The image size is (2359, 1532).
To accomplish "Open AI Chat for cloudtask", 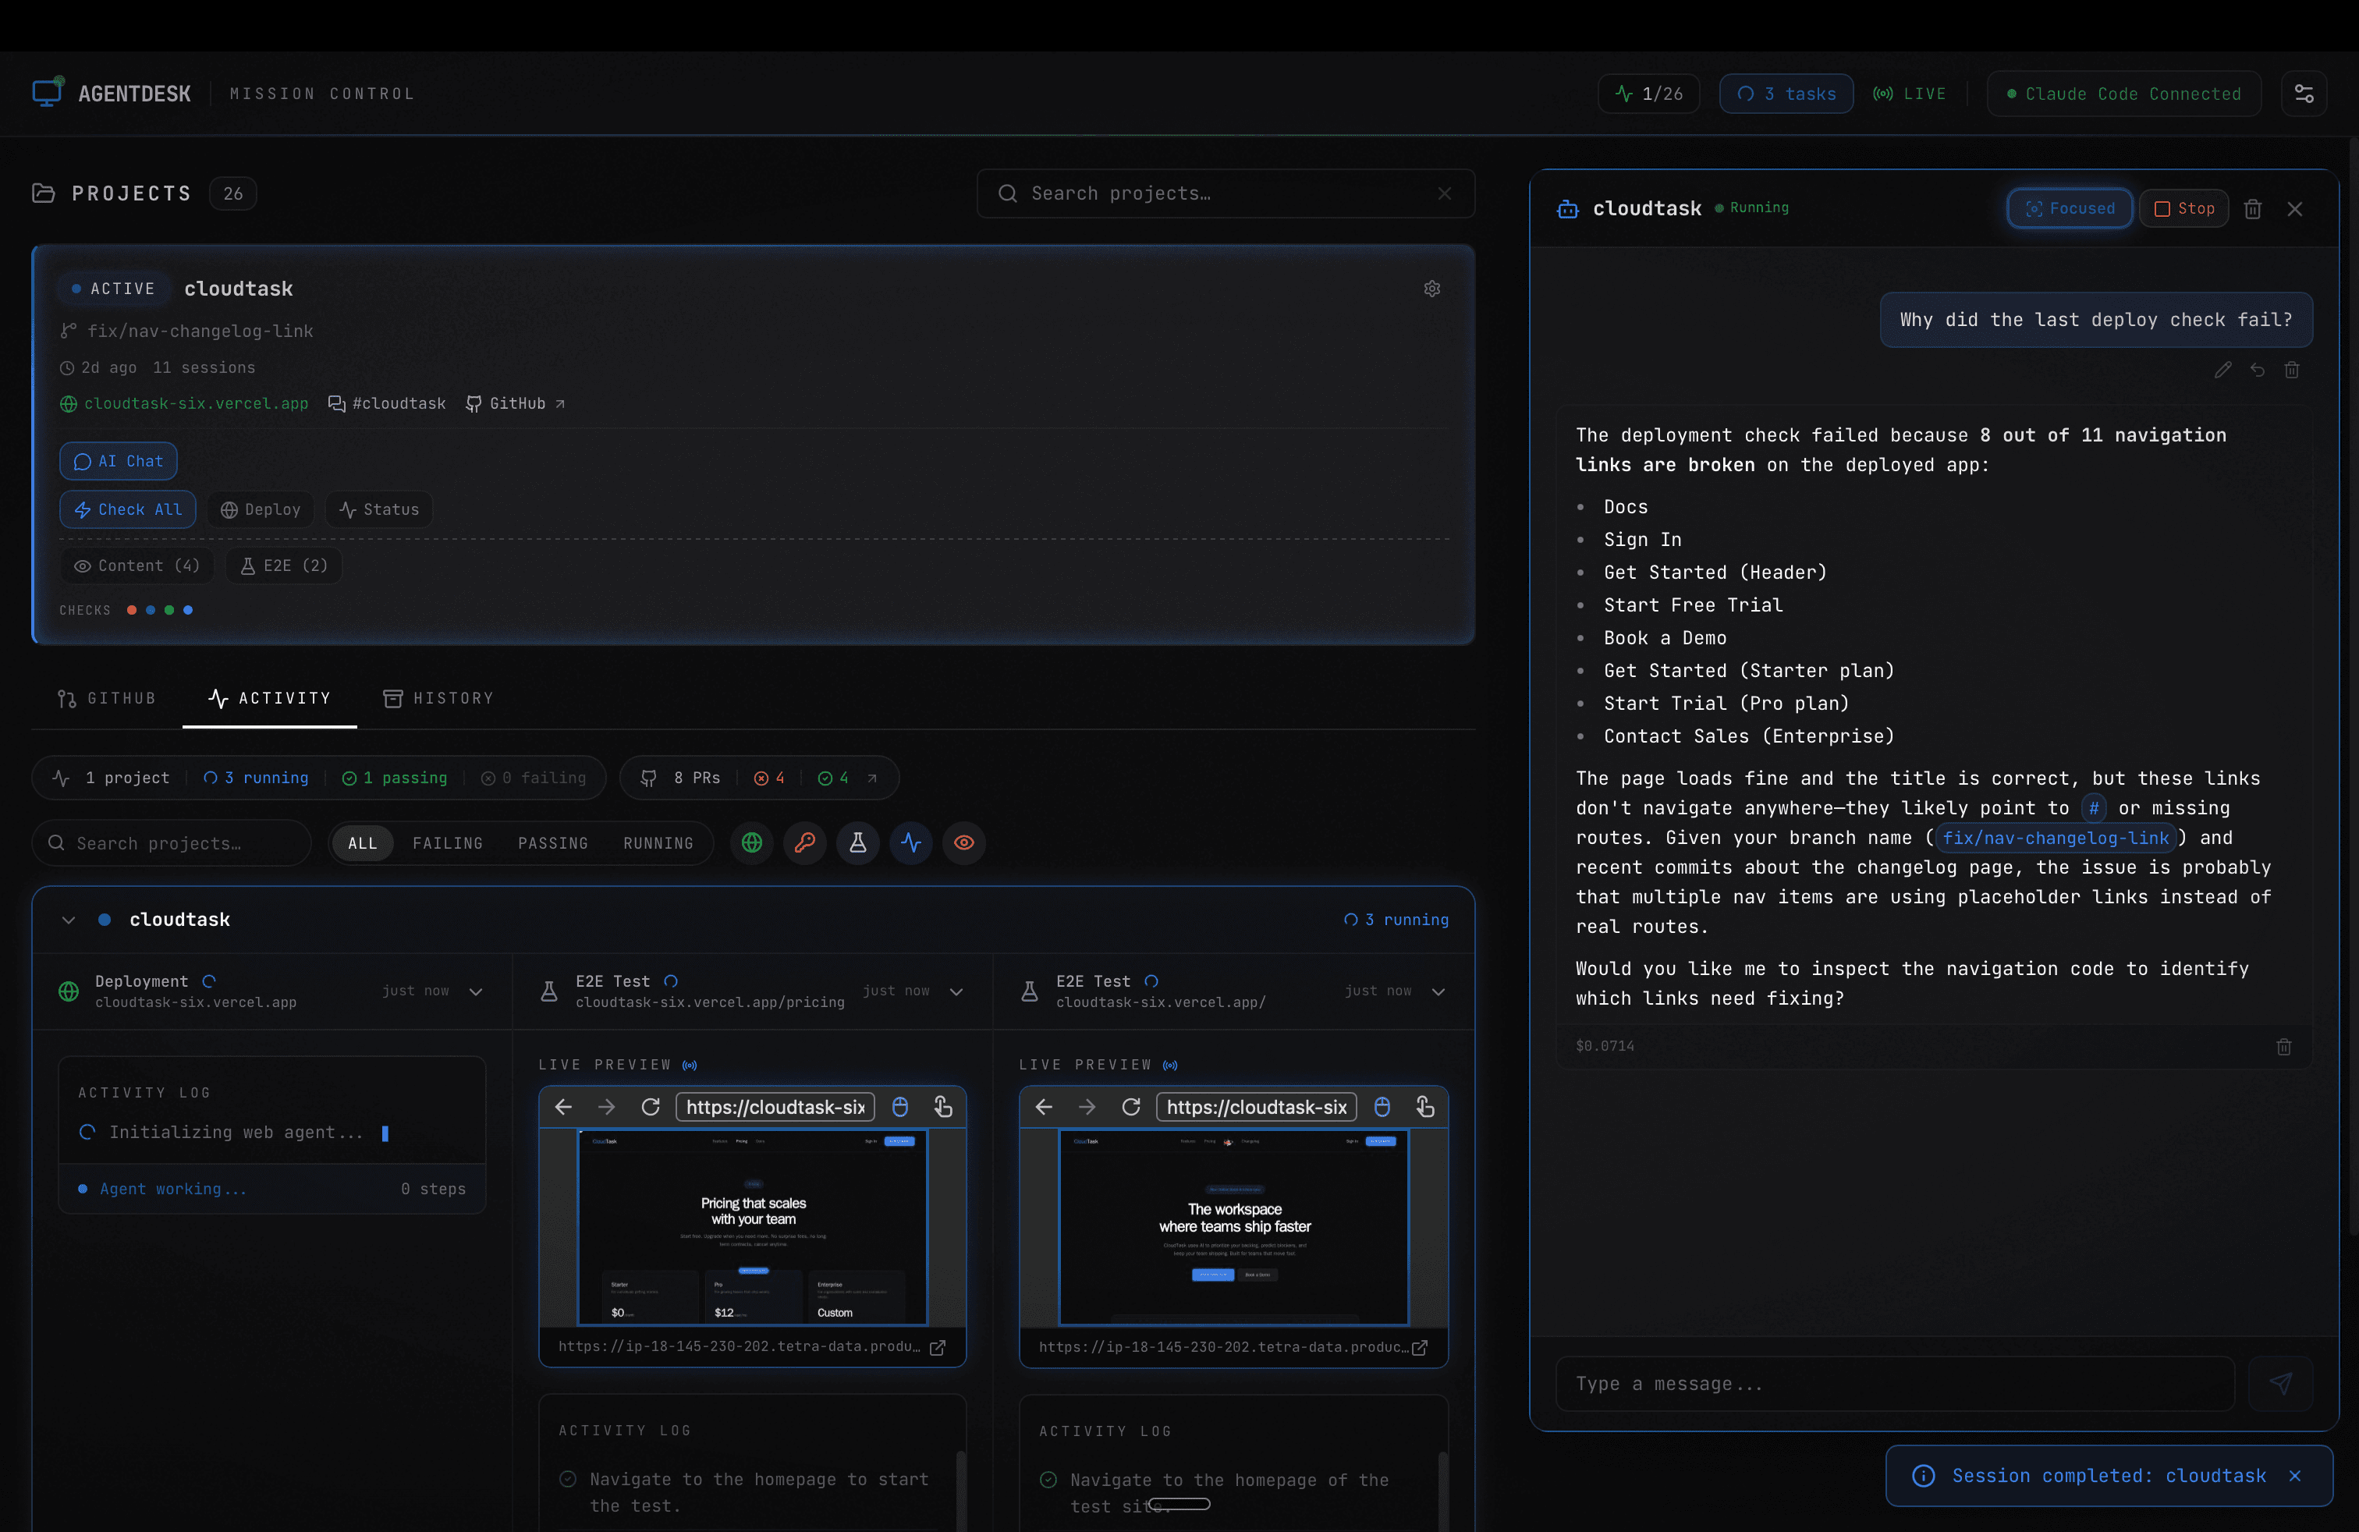I will (x=118, y=462).
